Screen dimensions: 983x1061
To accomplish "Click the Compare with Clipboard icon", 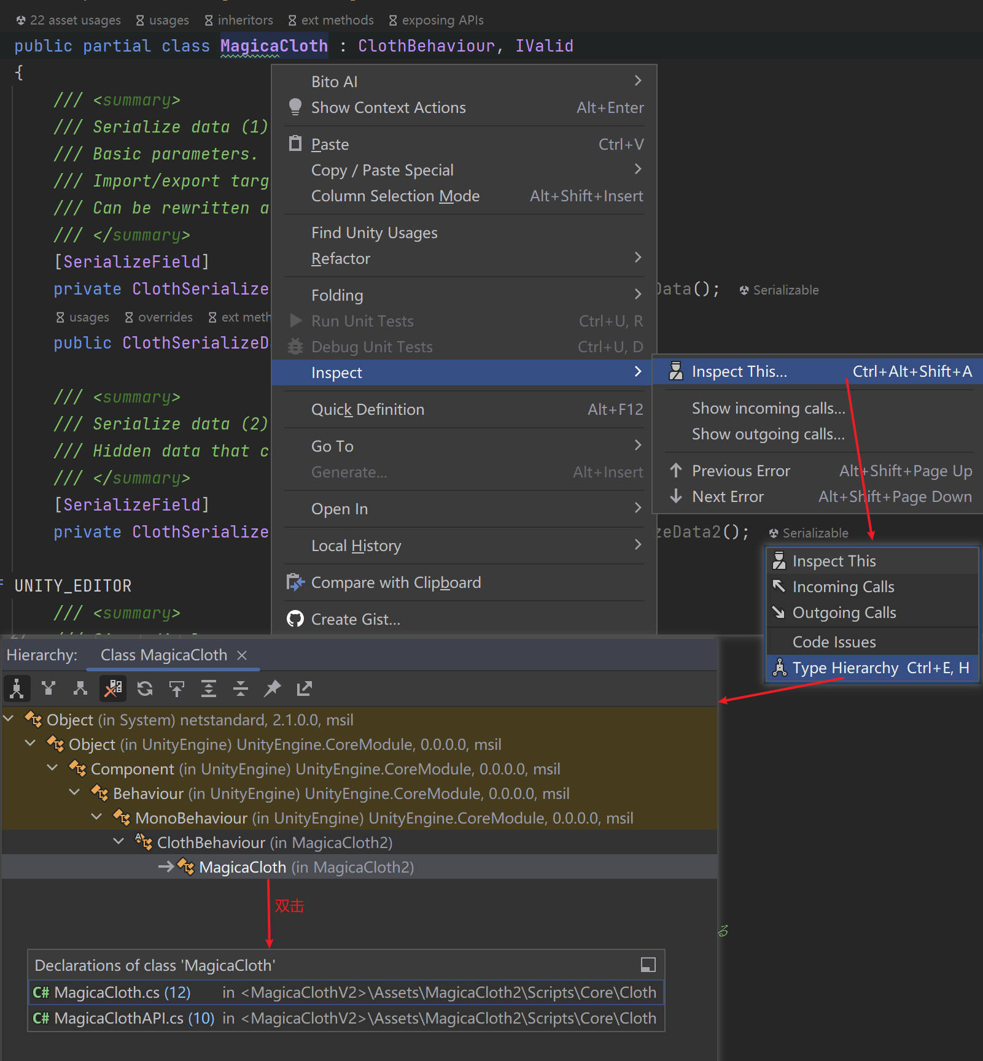I will pyautogui.click(x=295, y=582).
